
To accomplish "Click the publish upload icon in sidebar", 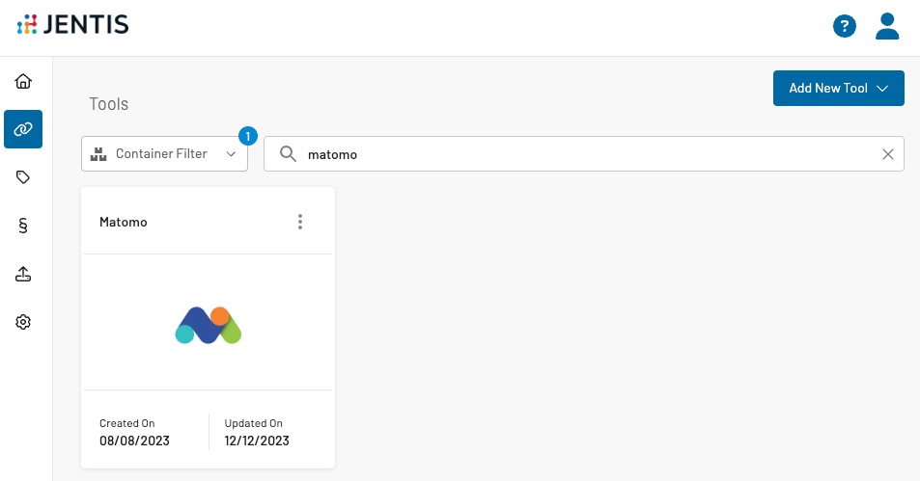I will click(x=23, y=274).
